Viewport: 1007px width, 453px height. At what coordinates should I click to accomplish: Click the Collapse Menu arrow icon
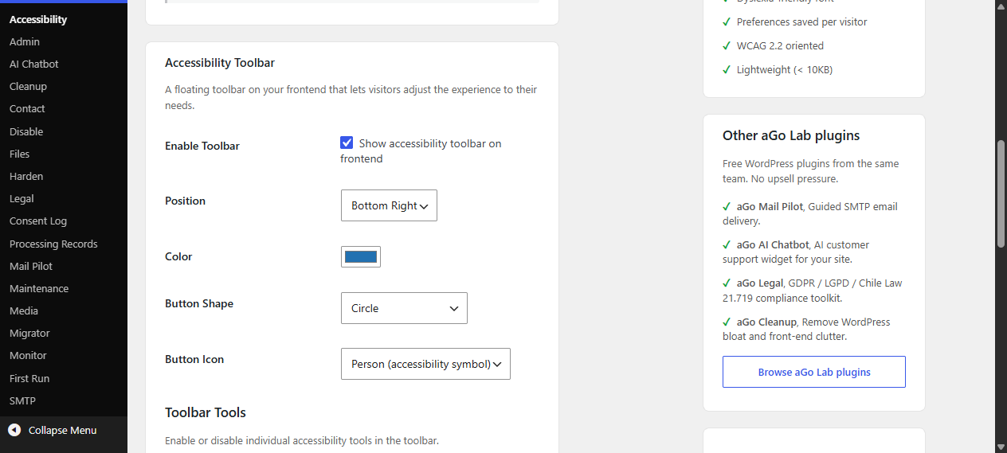[14, 430]
